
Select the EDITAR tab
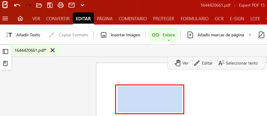tap(83, 18)
